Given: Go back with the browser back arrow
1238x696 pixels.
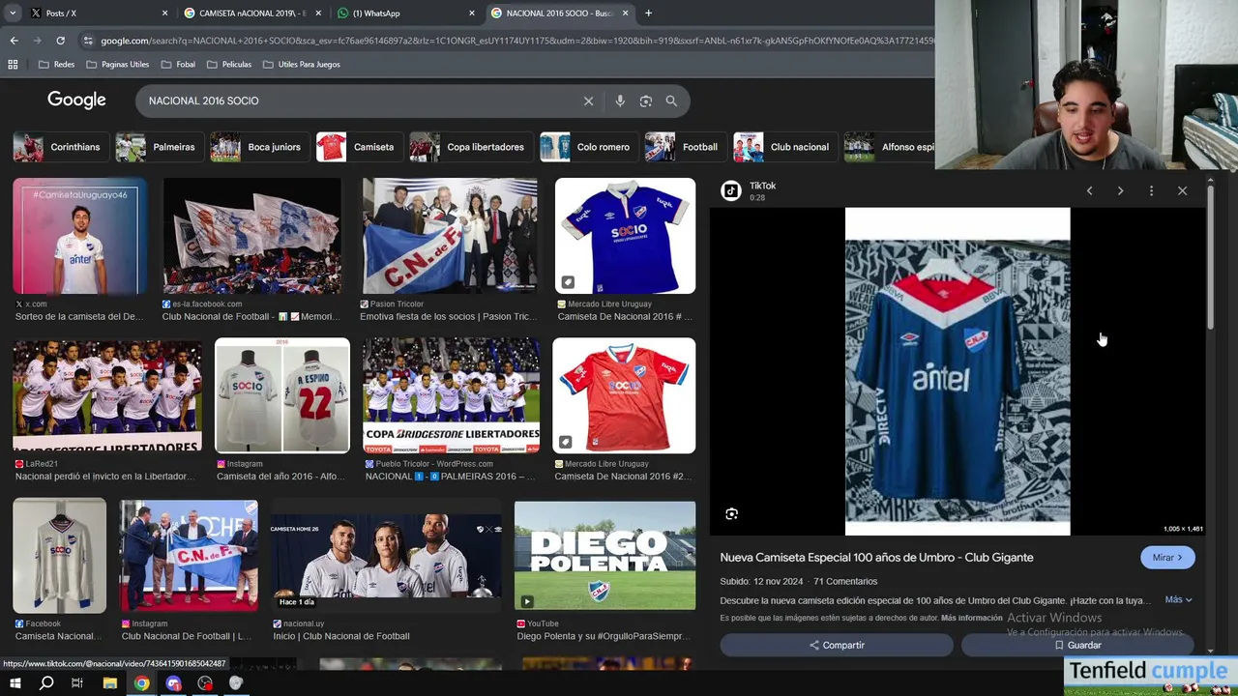Looking at the screenshot, I should [x=14, y=41].
